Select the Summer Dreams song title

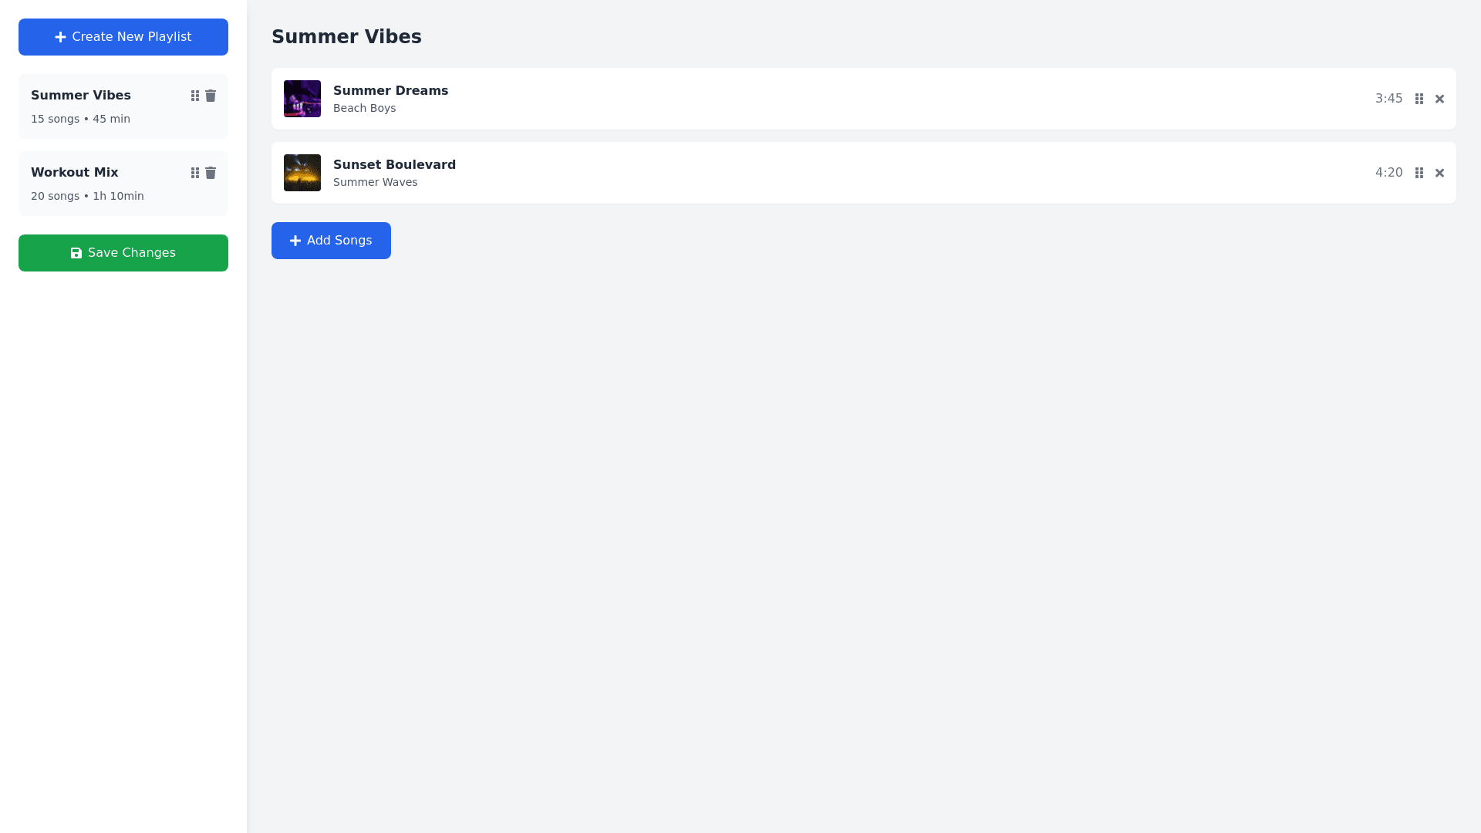point(390,91)
